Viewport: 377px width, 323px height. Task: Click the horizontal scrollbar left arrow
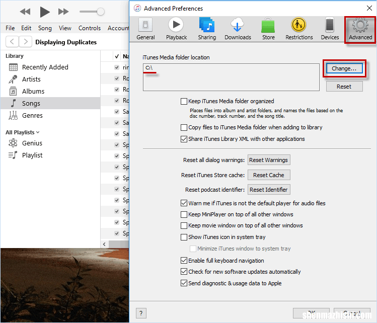104,244
